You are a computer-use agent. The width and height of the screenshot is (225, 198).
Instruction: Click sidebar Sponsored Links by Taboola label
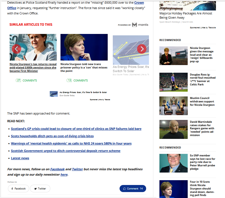tap(203, 27)
